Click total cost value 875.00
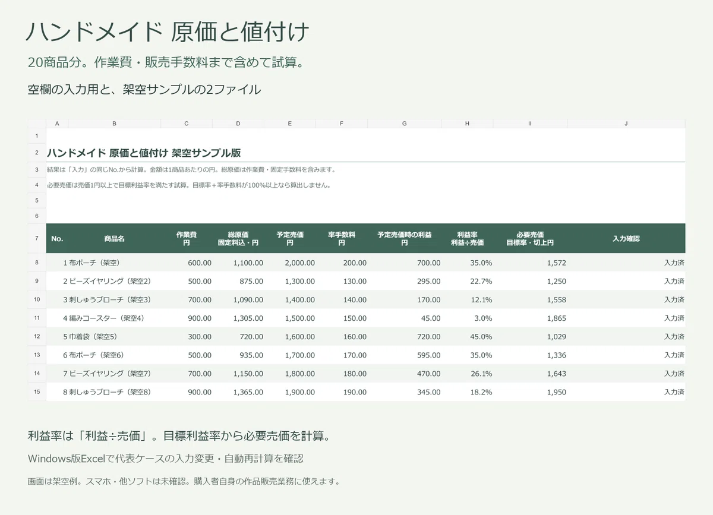This screenshot has height=515, width=713. tap(252, 281)
